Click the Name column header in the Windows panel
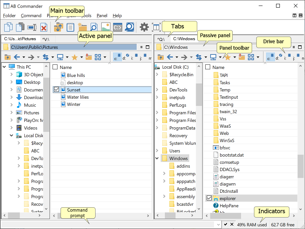The image size is (305, 229). (x=219, y=67)
